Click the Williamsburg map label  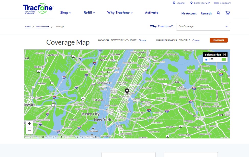pyautogui.click(x=137, y=118)
